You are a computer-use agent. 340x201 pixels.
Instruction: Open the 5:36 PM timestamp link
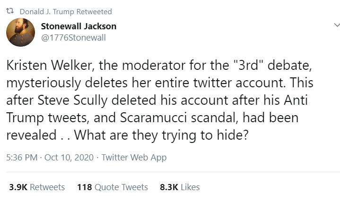[22, 157]
